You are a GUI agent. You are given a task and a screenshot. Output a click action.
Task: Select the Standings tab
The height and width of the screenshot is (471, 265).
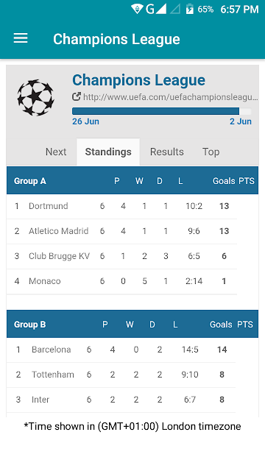point(108,152)
